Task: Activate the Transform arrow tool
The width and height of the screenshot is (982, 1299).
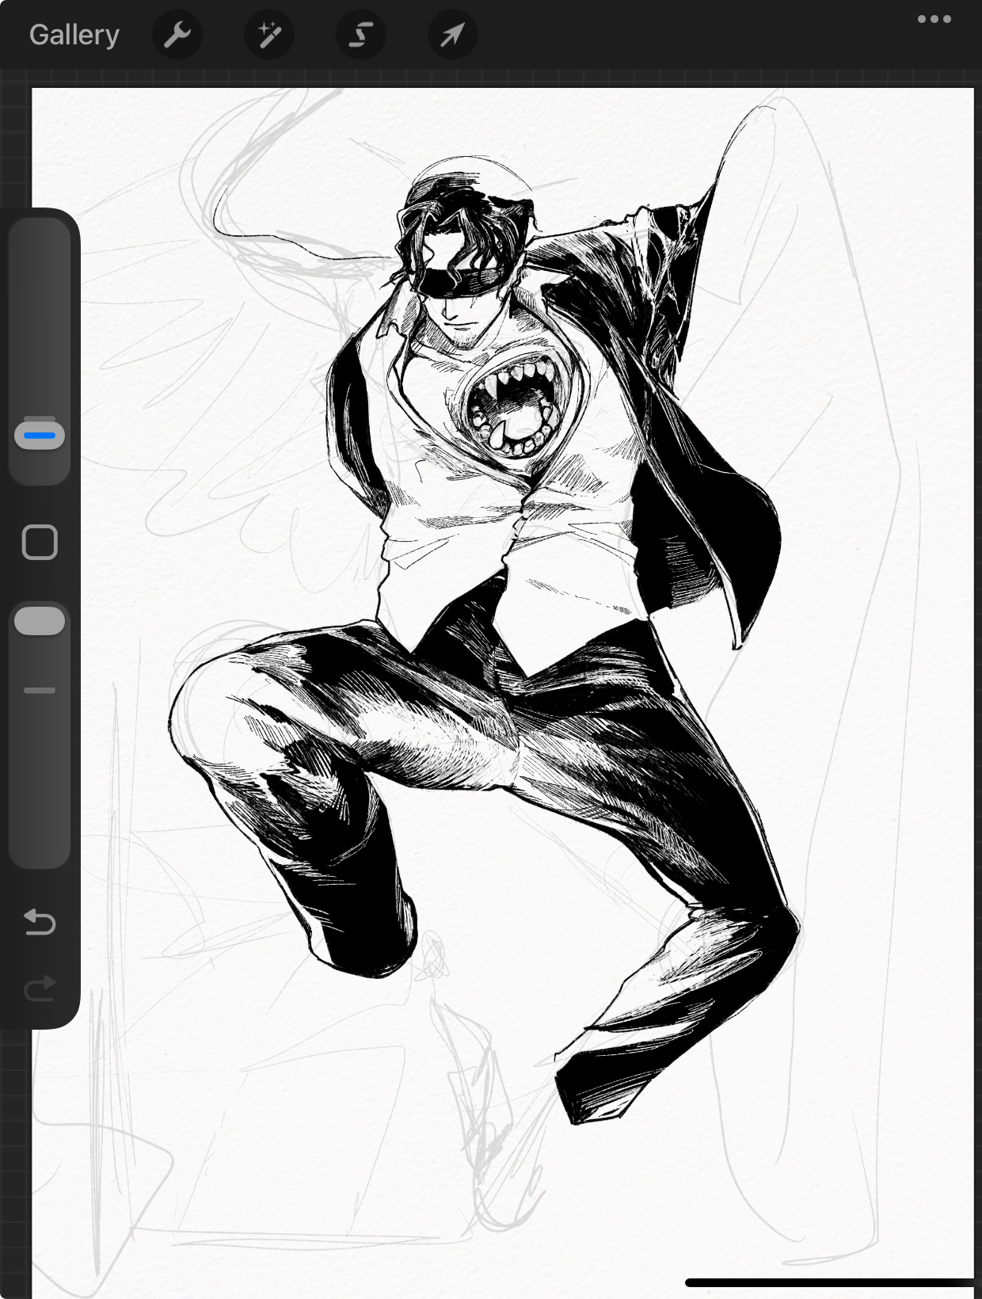Action: click(452, 35)
